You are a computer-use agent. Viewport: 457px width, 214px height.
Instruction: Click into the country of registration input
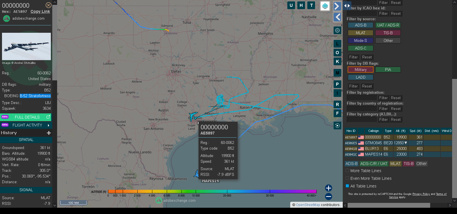coord(362,109)
